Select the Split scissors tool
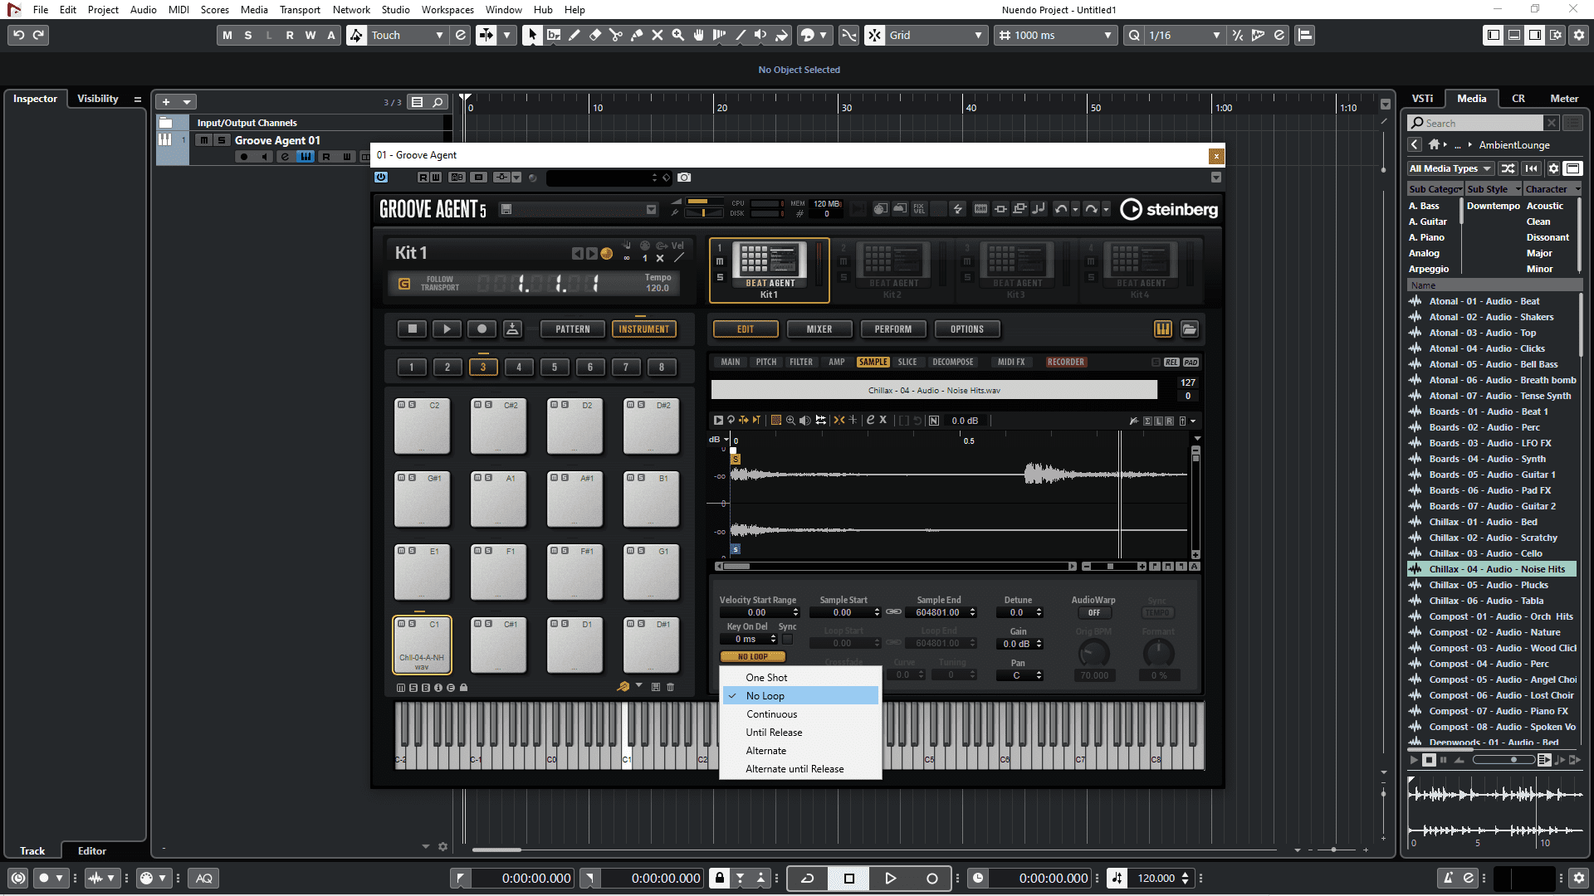The image size is (1594, 896). pyautogui.click(x=616, y=35)
